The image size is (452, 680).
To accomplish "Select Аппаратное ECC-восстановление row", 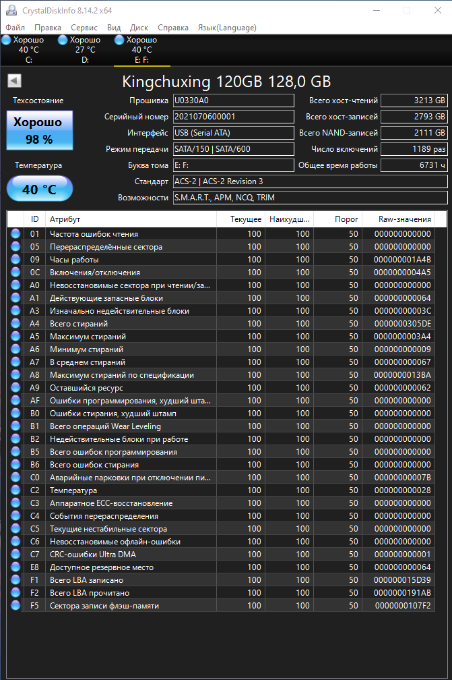I will 221,503.
